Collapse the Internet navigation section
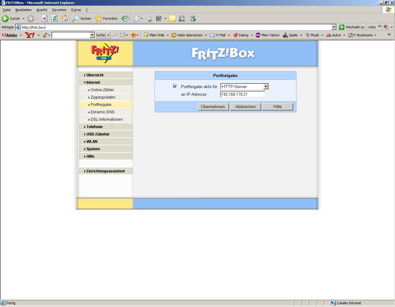This screenshot has height=307, width=395. pyautogui.click(x=93, y=83)
